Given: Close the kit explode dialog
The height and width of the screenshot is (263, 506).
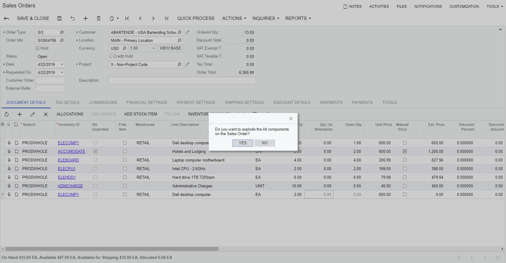Looking at the screenshot, I should 291,119.
